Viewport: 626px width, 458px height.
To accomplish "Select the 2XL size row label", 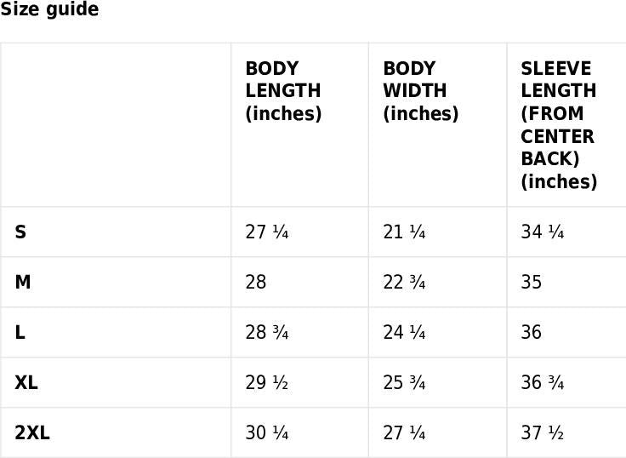I will coord(32,432).
